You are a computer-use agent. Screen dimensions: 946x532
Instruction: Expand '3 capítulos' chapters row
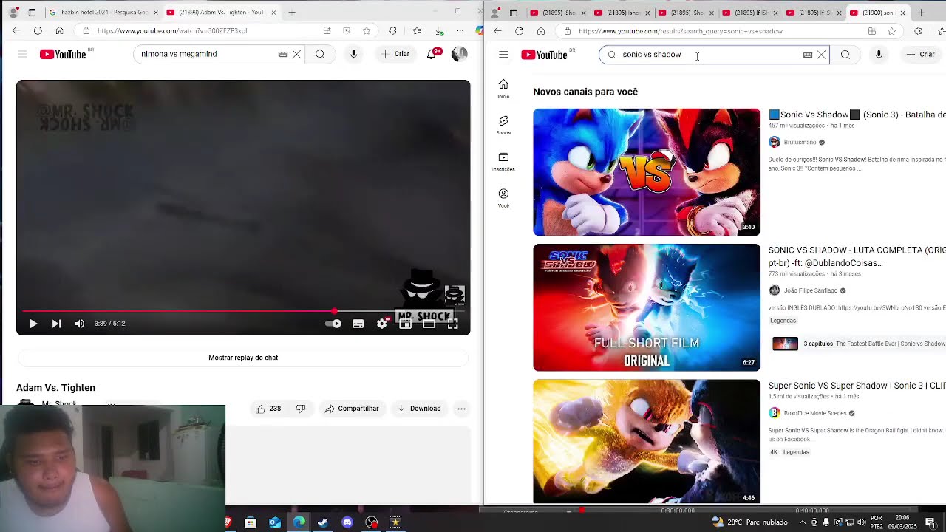point(859,344)
